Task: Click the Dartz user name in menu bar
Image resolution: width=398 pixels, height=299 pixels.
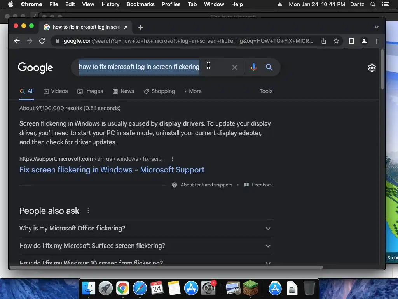Action: [357, 4]
